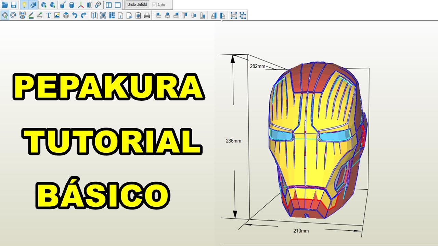The width and height of the screenshot is (438, 246).
Task: Click the align right icon
Action: [176, 15]
